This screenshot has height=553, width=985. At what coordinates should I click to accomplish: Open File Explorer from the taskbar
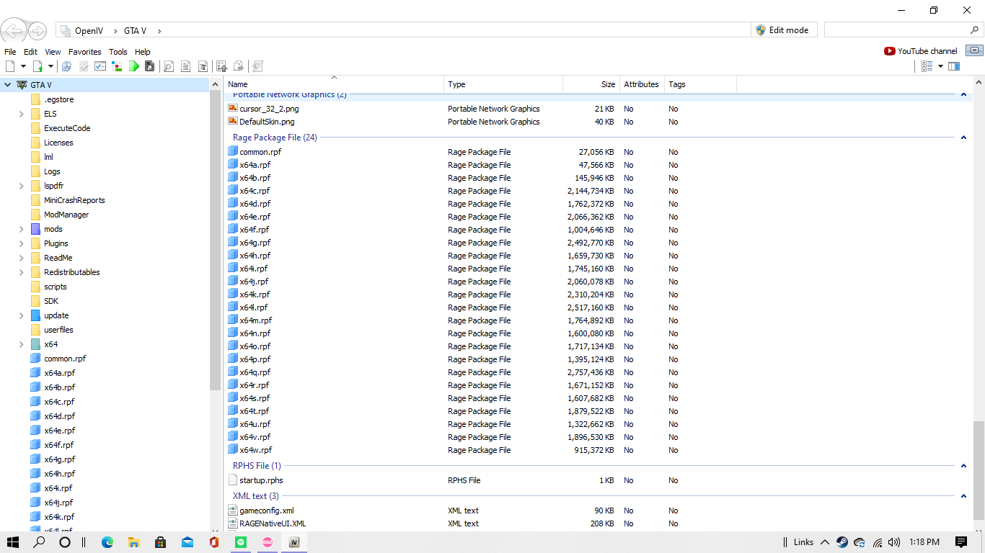click(134, 542)
